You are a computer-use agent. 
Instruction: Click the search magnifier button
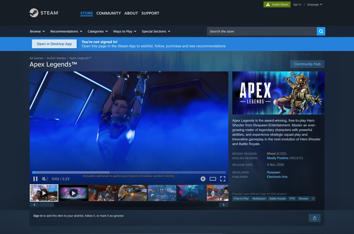(321, 31)
